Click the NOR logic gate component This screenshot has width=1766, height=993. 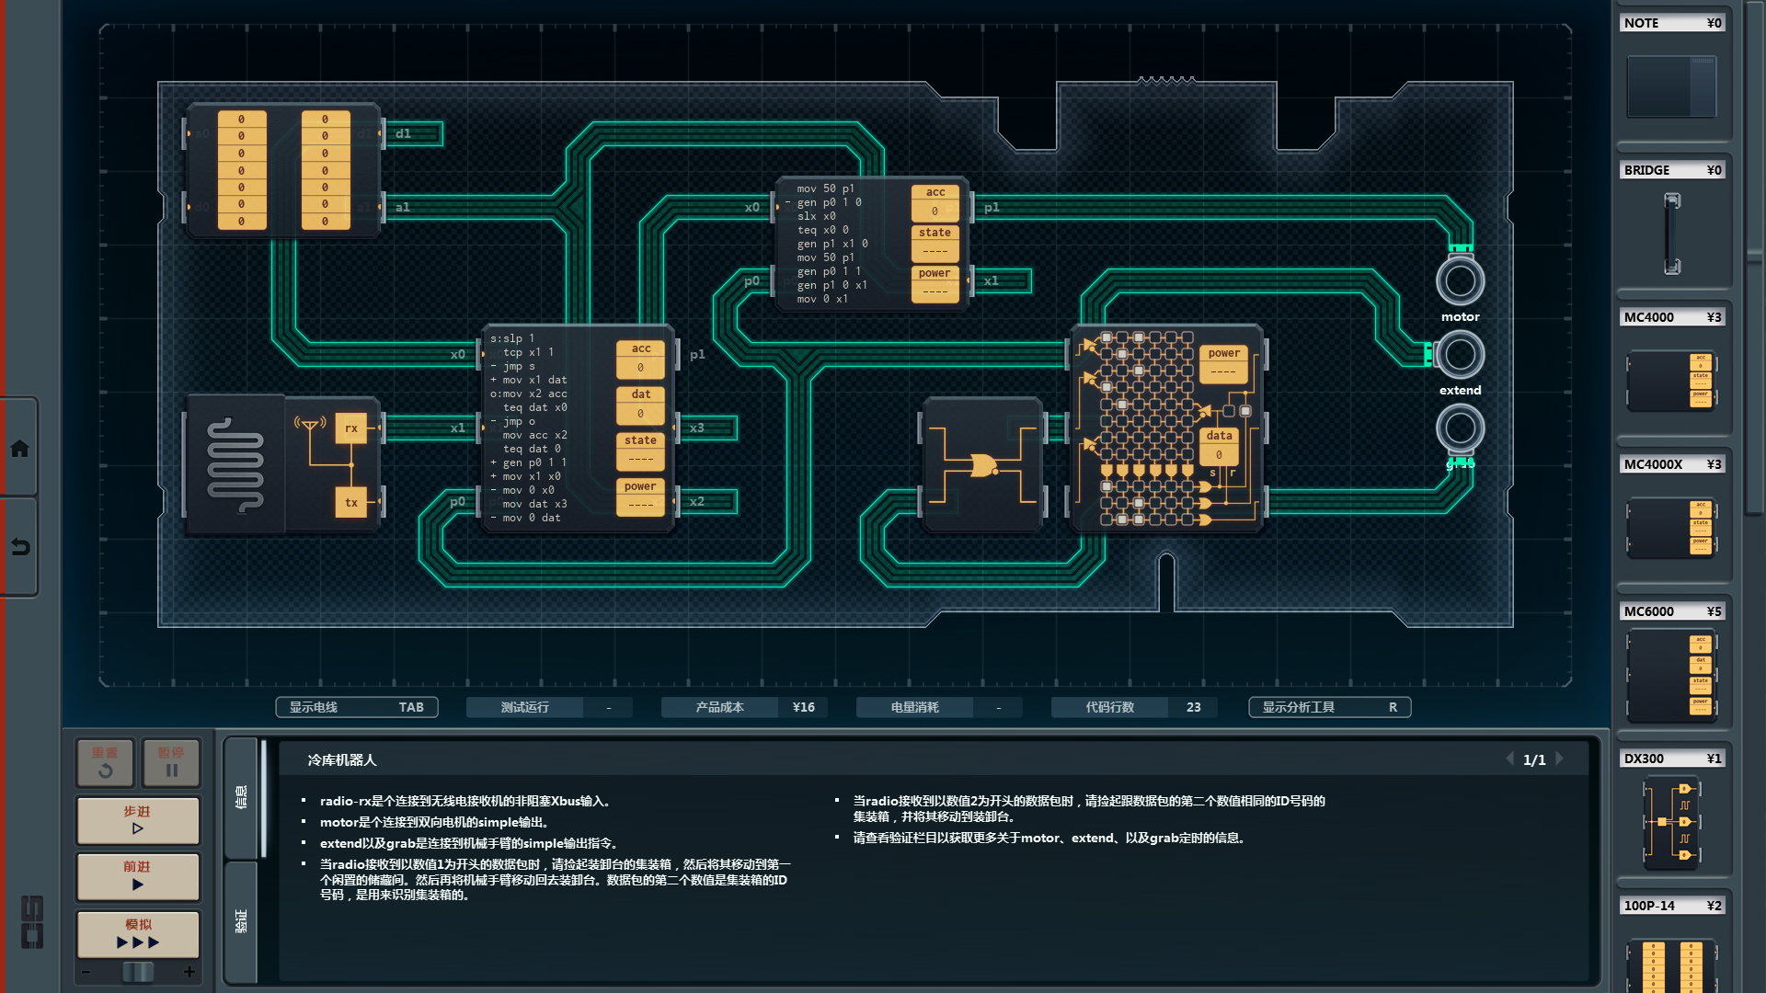pos(982,465)
